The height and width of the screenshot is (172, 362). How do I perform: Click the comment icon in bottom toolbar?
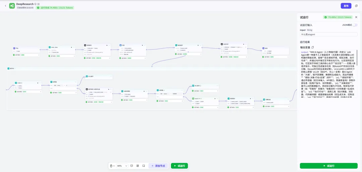pyautogui.click(x=132, y=166)
